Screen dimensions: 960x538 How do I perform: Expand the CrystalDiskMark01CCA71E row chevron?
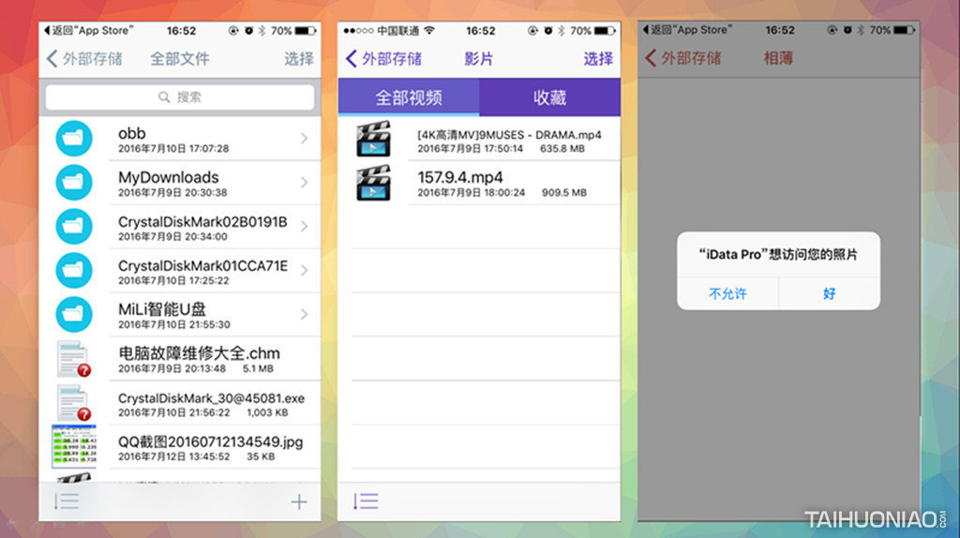click(304, 271)
